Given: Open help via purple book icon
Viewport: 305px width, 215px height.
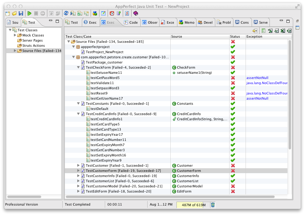Looking at the screenshot, I should [x=136, y=13].
